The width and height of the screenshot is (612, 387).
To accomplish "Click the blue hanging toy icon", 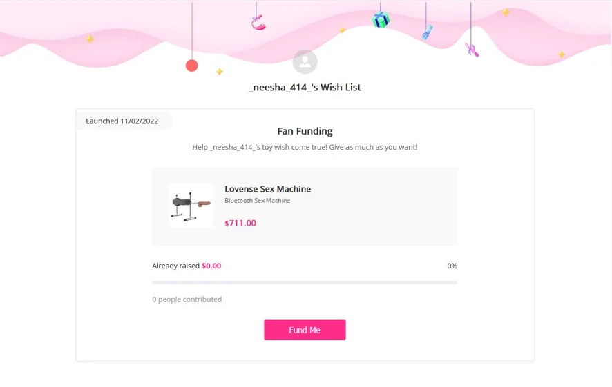I will click(428, 32).
